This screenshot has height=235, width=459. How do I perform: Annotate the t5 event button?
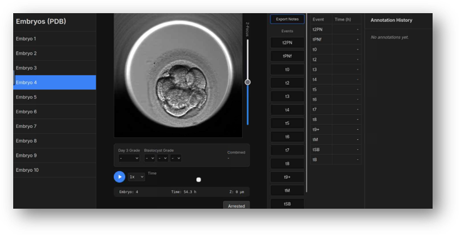tap(287, 123)
